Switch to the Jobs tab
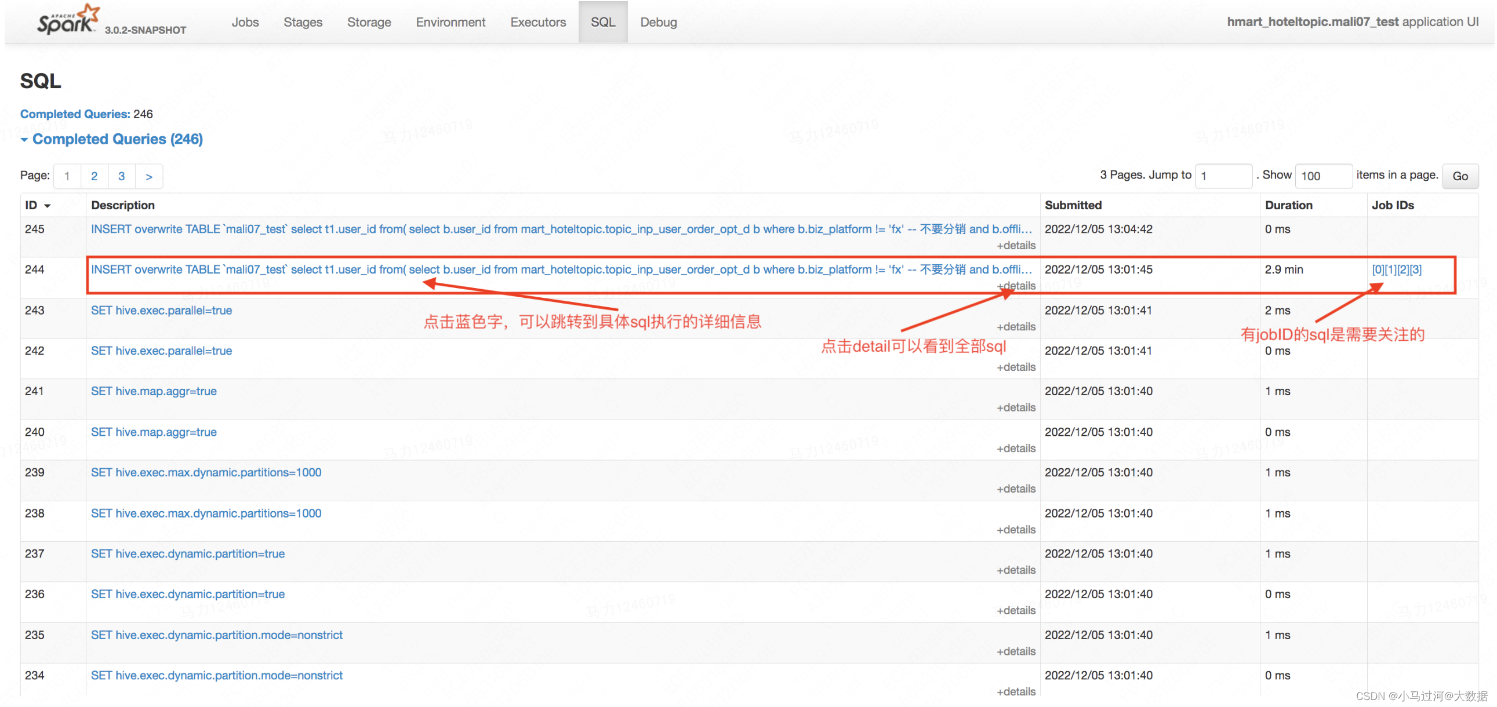Viewport: 1497px width, 707px height. [x=245, y=21]
